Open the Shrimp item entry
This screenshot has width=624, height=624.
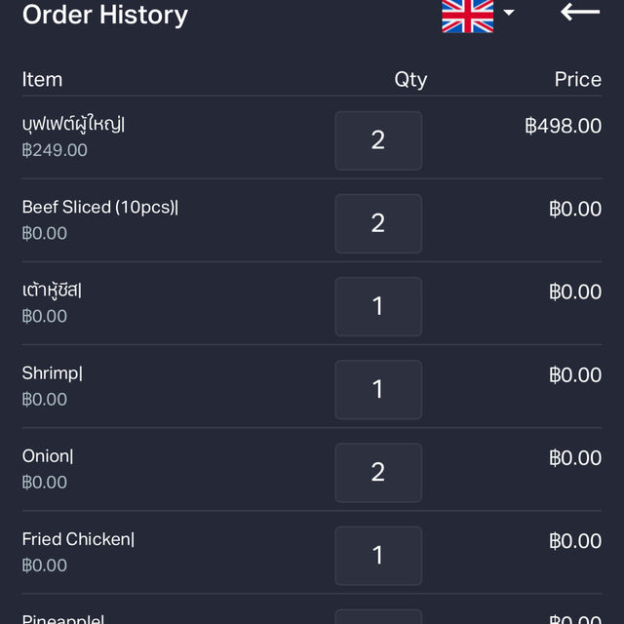pos(52,373)
